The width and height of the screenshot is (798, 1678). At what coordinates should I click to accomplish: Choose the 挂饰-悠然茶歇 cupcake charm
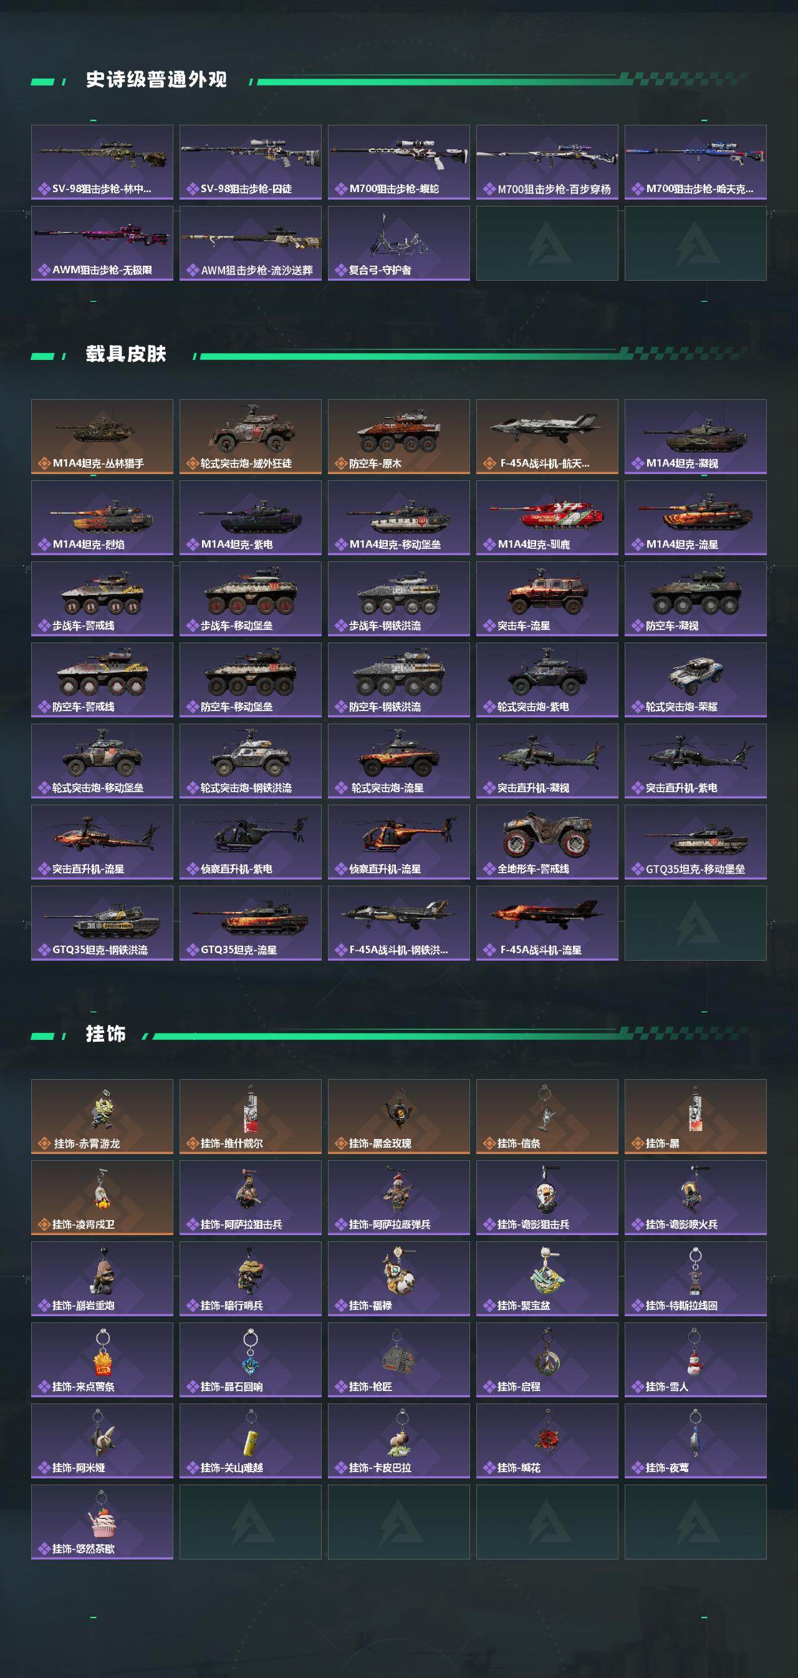(102, 1522)
